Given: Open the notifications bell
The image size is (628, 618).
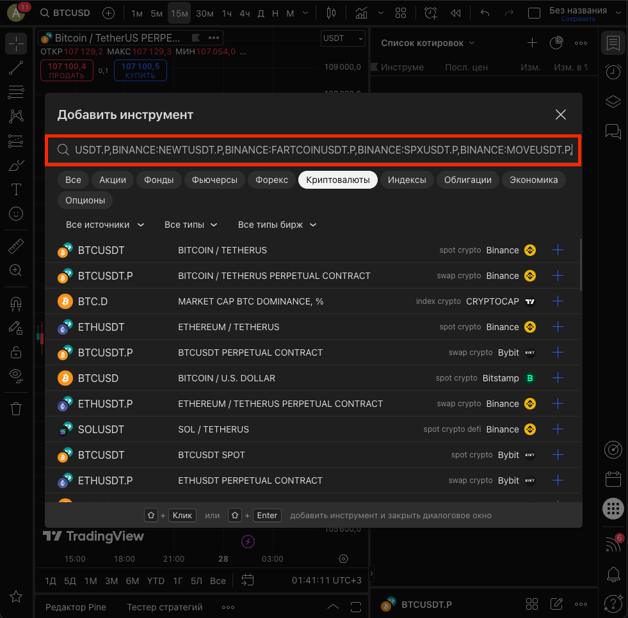Looking at the screenshot, I should click(613, 574).
